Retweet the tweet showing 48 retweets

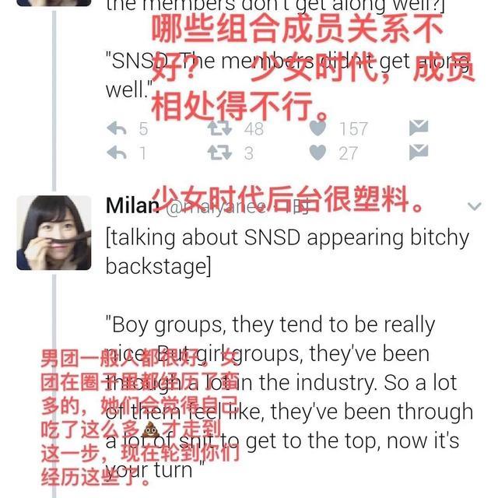pos(219,128)
